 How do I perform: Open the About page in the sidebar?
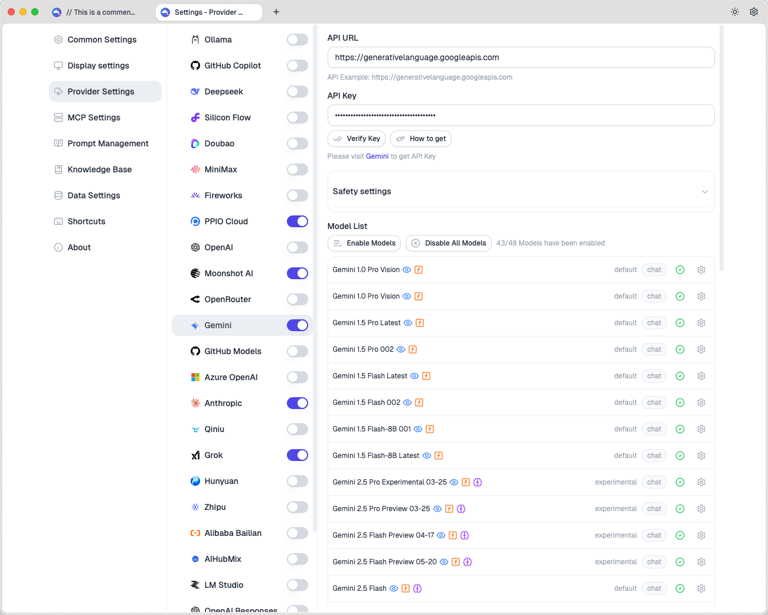(x=105, y=247)
